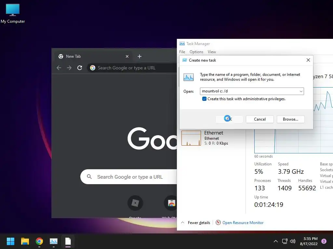Click the Utilization value 5%

pyautogui.click(x=259, y=172)
